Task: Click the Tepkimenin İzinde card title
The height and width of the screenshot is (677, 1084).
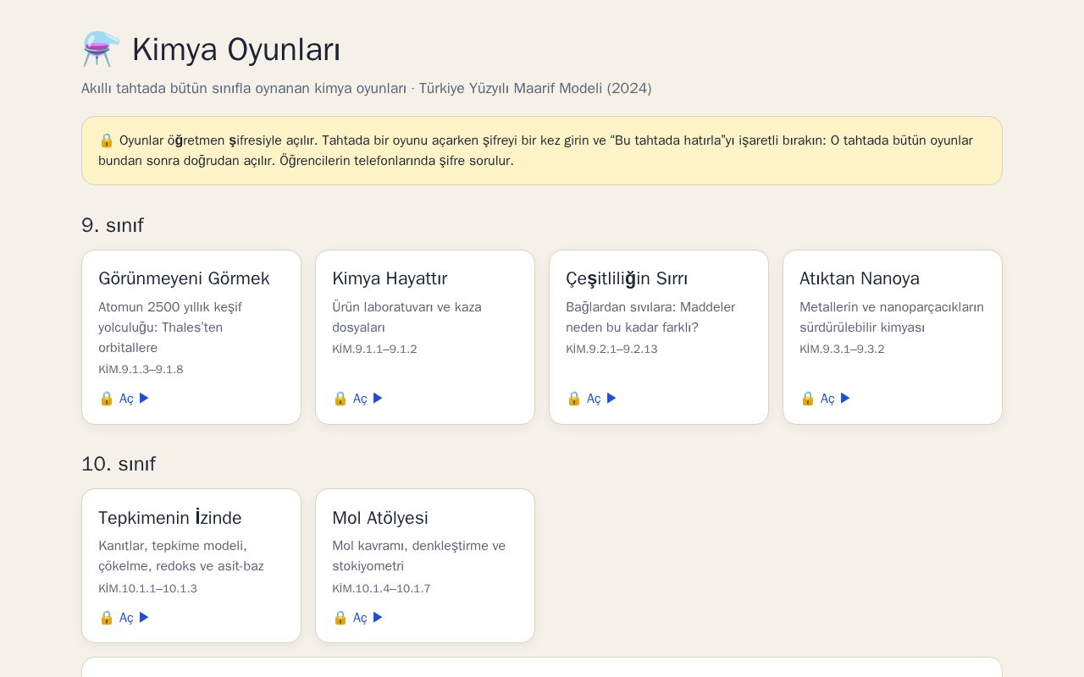Action: (170, 518)
